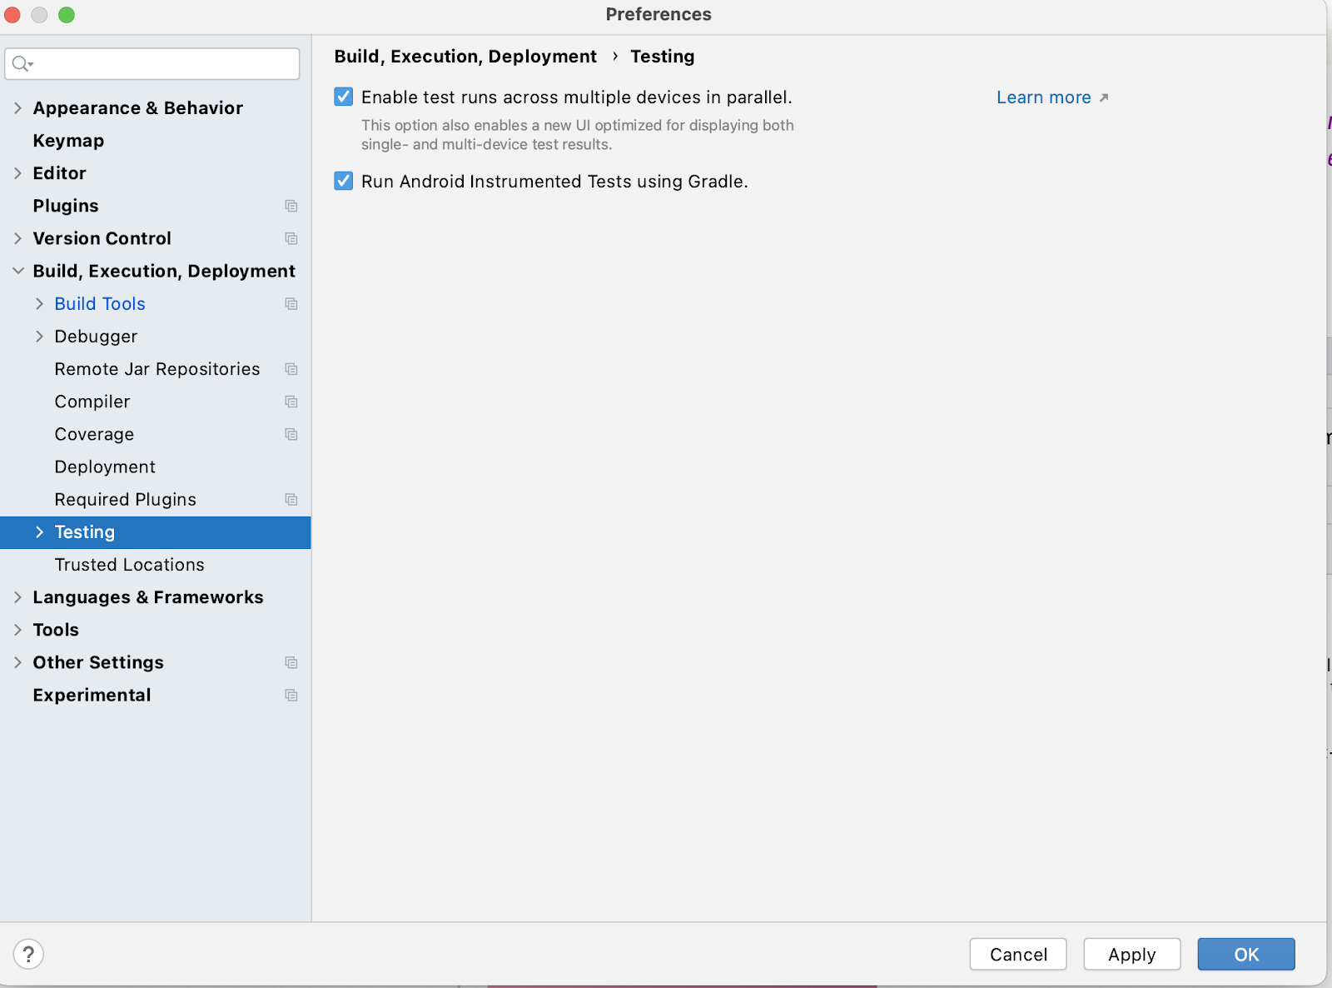Open Keymap settings

click(x=68, y=141)
